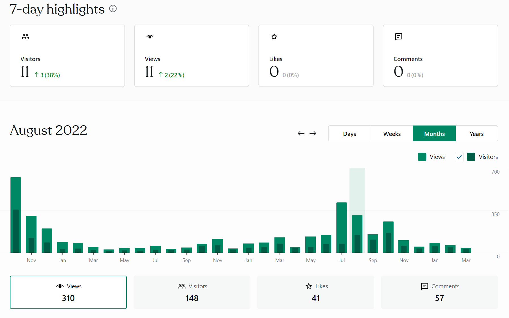Click the eye icon in Views highlight card

click(x=150, y=37)
